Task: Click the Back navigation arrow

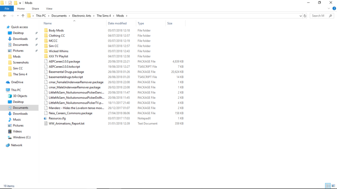Action: tap(5, 16)
